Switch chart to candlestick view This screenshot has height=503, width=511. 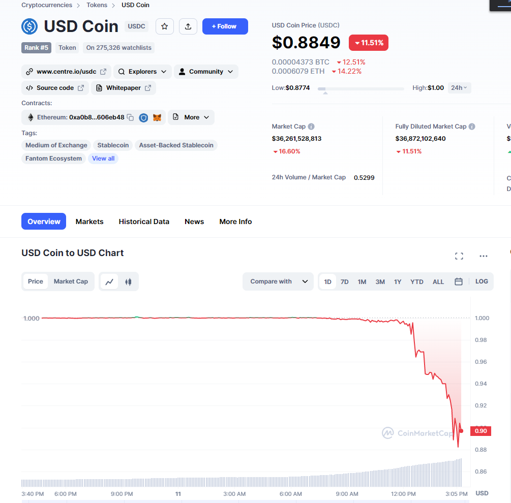pos(129,281)
